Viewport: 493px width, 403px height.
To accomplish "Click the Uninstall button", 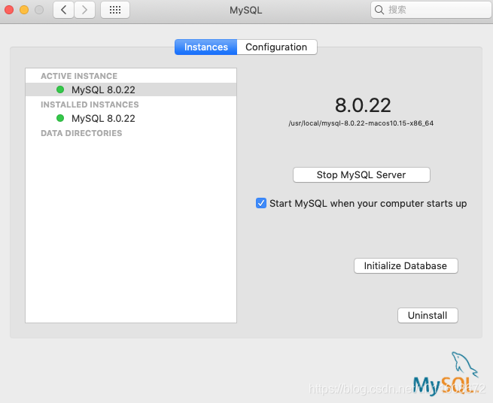I will tap(428, 315).
